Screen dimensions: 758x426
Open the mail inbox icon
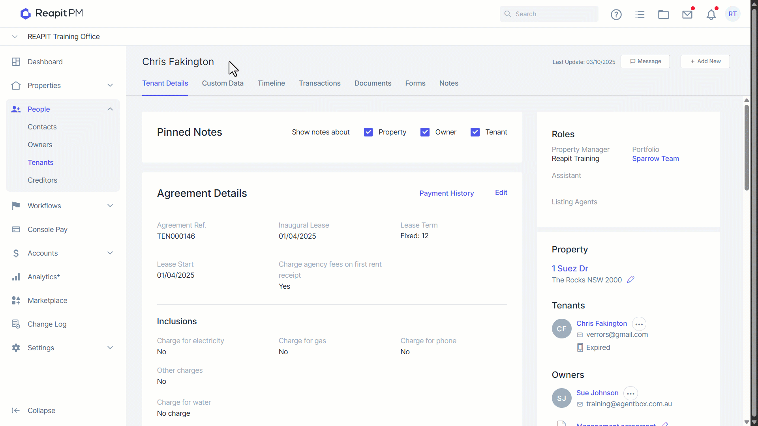point(687,15)
